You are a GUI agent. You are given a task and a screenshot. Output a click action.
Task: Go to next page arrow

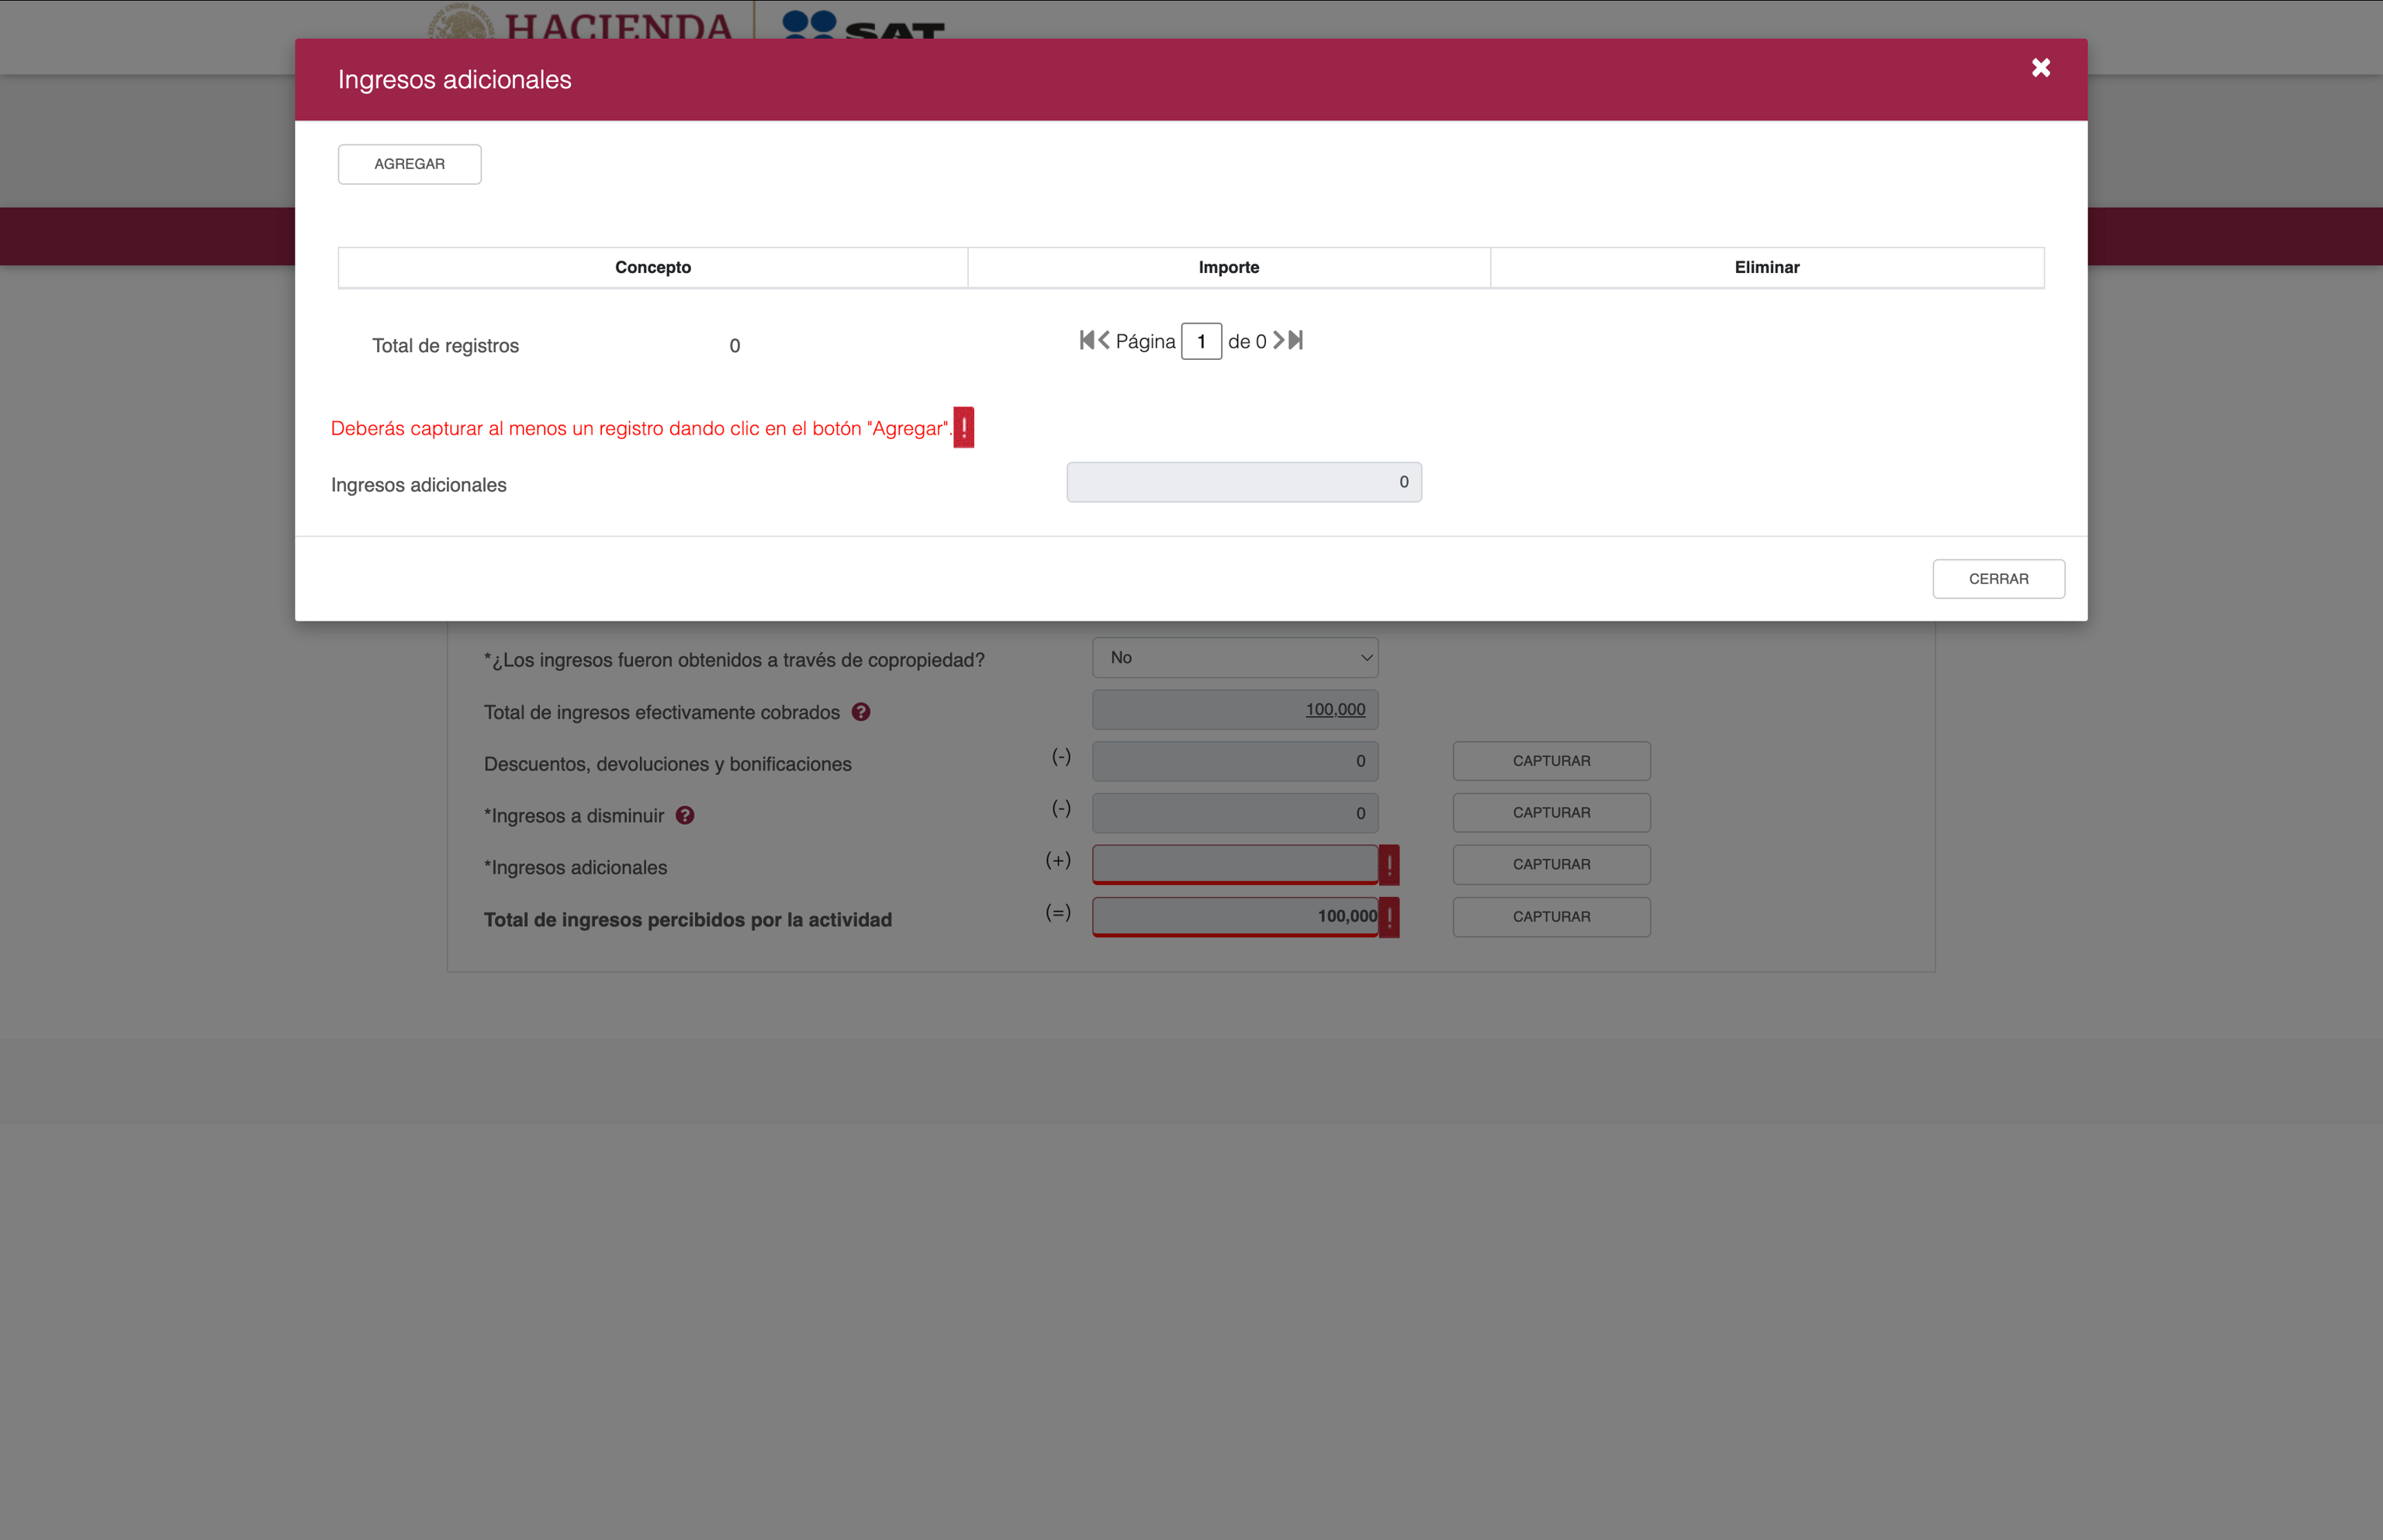[1278, 340]
